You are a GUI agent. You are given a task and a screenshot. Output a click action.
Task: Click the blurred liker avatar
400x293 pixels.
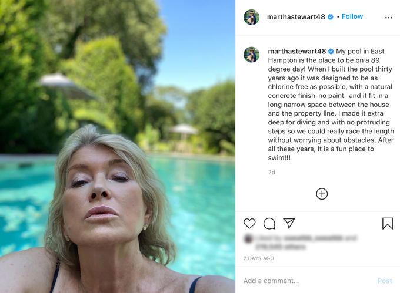tap(248, 238)
